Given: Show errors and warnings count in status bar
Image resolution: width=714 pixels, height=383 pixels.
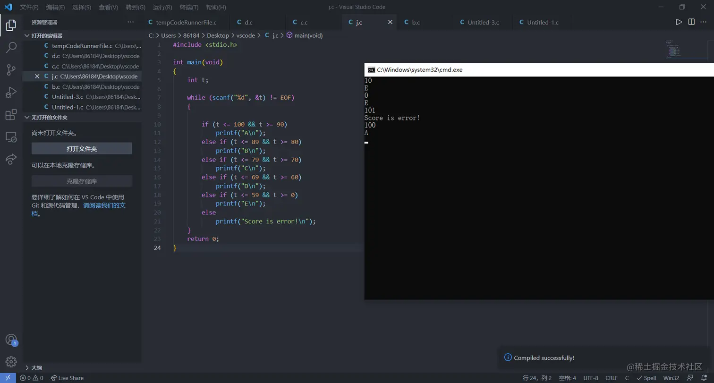Looking at the screenshot, I should [32, 378].
